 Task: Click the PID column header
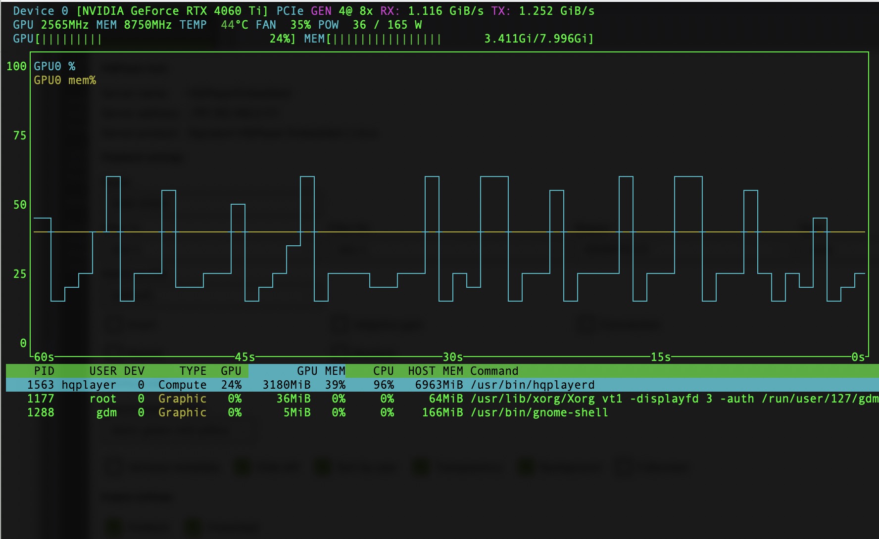point(44,371)
